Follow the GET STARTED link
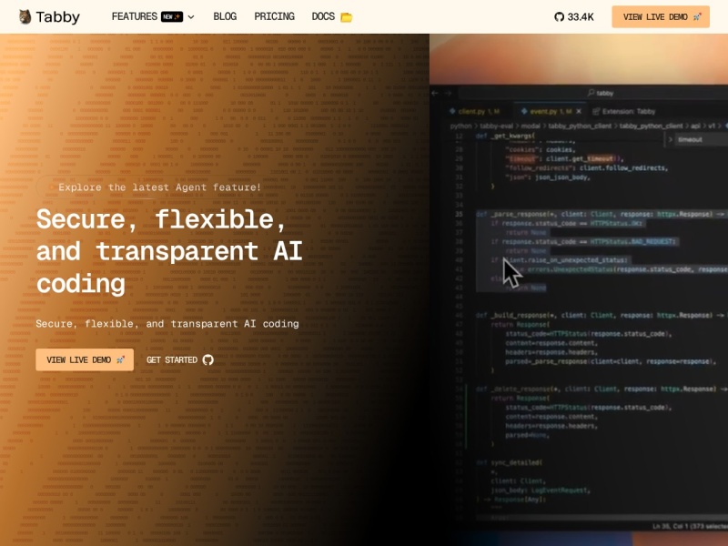The width and height of the screenshot is (728, 546). 172,359
